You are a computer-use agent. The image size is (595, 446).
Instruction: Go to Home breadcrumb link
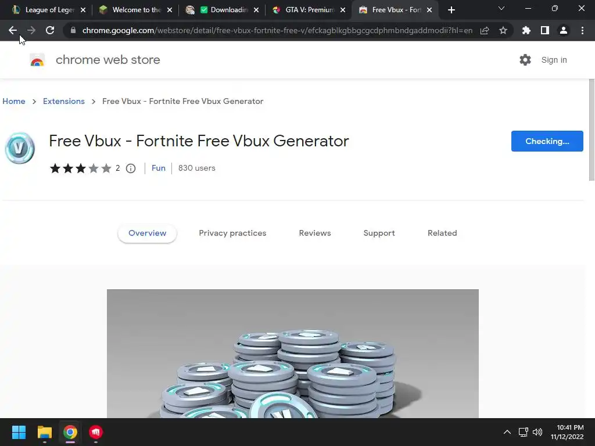pos(14,101)
